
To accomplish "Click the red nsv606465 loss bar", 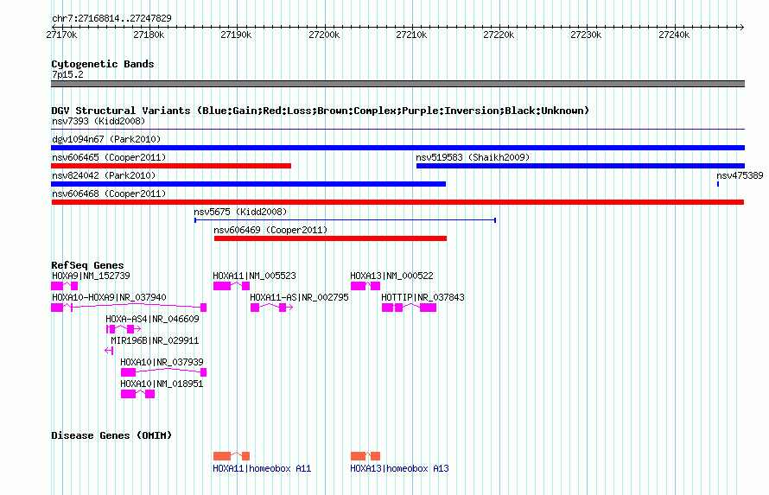I will click(x=171, y=166).
